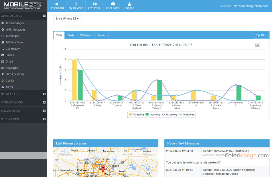Viewport: 272px width, 177px height.
Task: Toggle green Incoming bars legend item
Action: 153,114
